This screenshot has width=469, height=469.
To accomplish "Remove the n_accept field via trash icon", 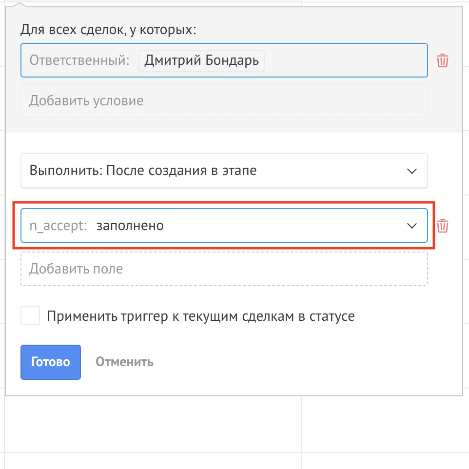I will click(442, 226).
